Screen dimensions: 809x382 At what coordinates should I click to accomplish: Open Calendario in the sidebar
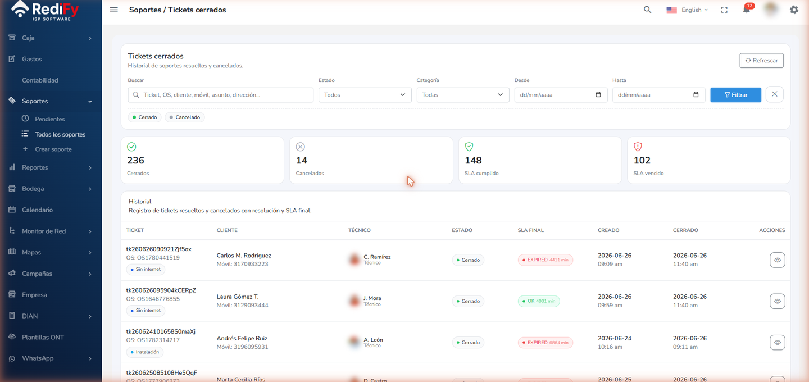(x=37, y=210)
